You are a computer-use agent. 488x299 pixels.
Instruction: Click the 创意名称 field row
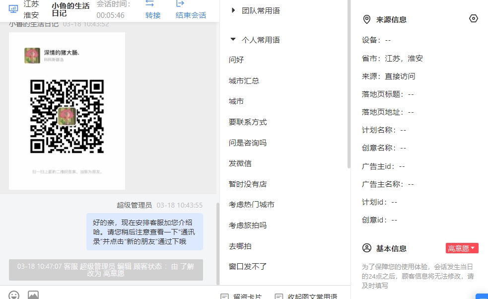384,148
